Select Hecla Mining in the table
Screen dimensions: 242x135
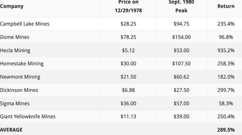pos(15,50)
